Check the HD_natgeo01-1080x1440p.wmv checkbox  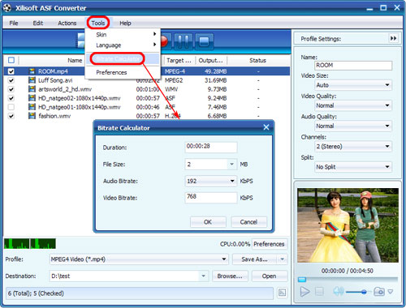11,107
